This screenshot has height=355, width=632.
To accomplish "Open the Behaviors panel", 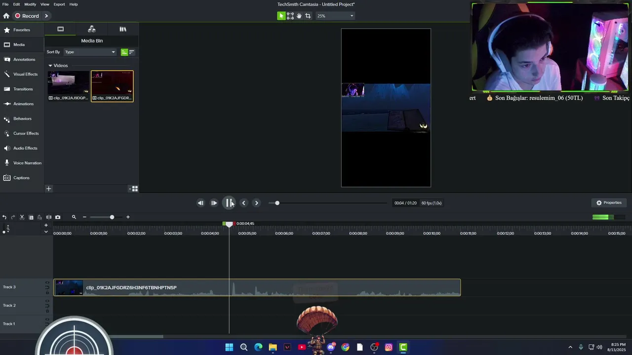I will 22,119.
